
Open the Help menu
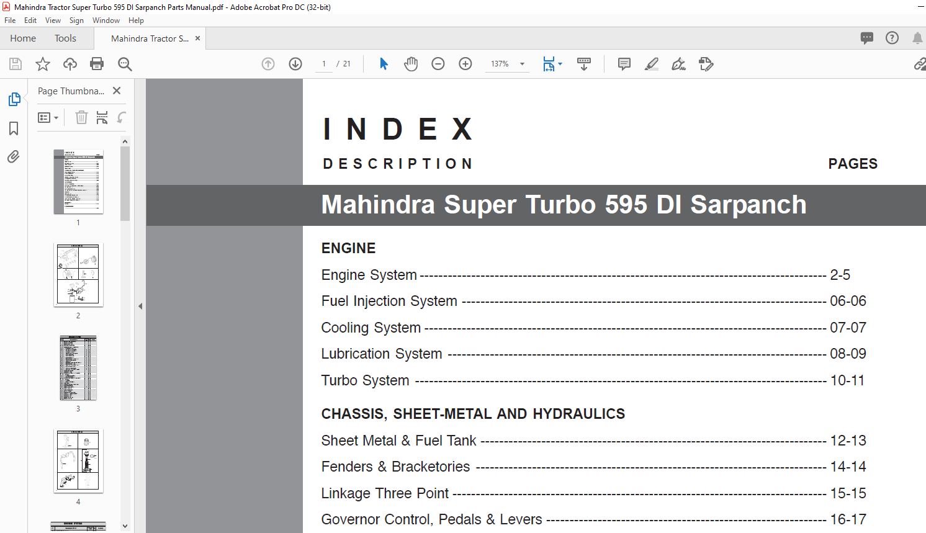point(136,20)
